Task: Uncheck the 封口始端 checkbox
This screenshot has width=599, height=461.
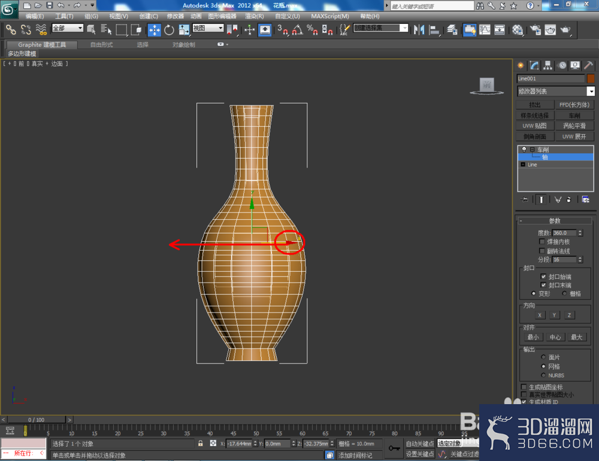Action: point(543,276)
